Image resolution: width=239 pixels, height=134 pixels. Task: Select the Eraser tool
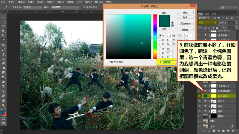pyautogui.click(x=3, y=63)
